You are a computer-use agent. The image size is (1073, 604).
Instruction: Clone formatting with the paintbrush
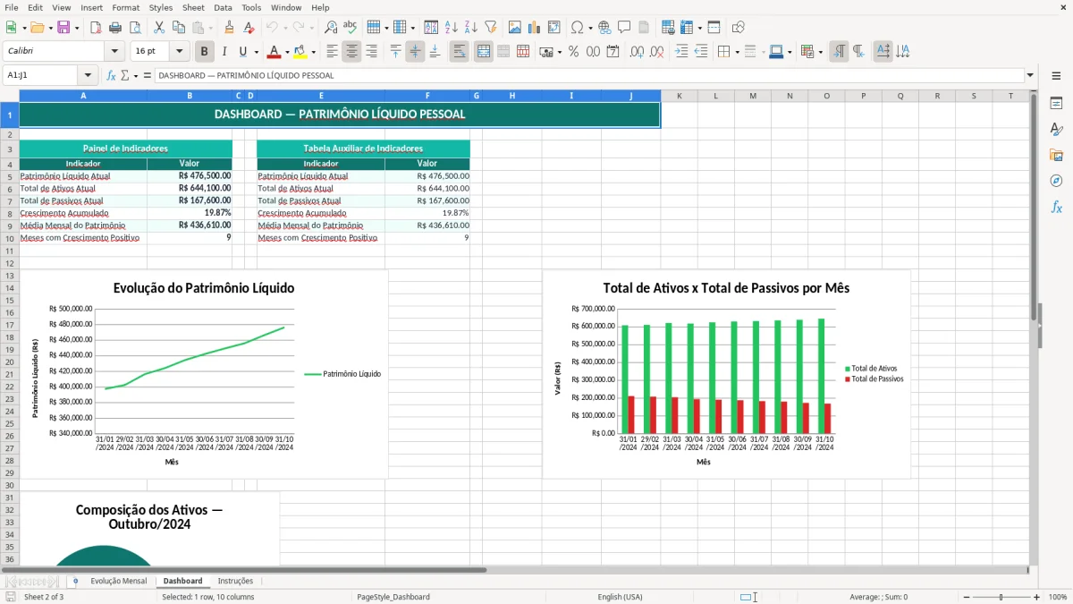click(230, 28)
